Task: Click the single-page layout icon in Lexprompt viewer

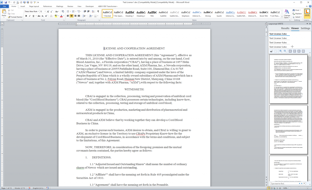Action: pyautogui.click(x=299, y=51)
